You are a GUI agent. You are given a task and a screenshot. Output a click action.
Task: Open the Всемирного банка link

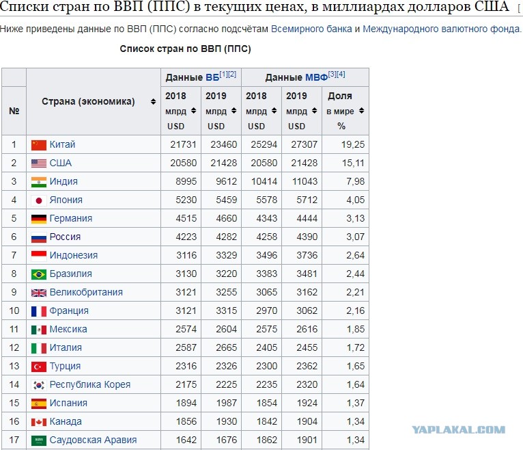pyautogui.click(x=311, y=29)
